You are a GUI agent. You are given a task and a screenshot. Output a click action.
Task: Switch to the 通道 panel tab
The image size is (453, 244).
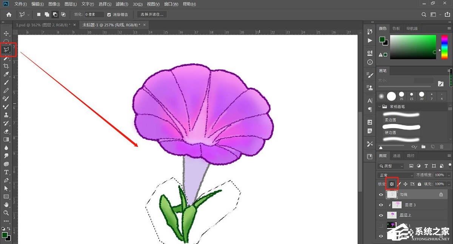point(397,156)
